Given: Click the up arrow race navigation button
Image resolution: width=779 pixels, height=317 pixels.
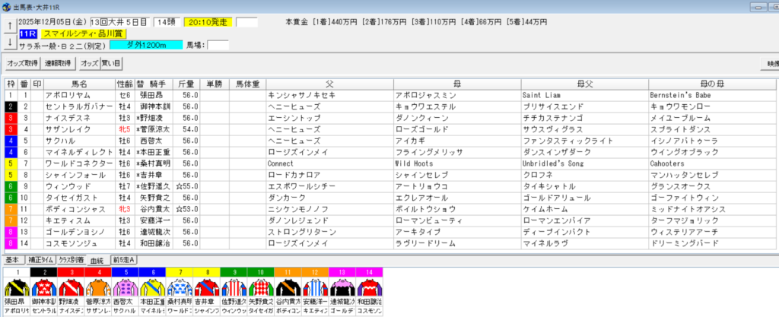Looking at the screenshot, I should tap(8, 26).
